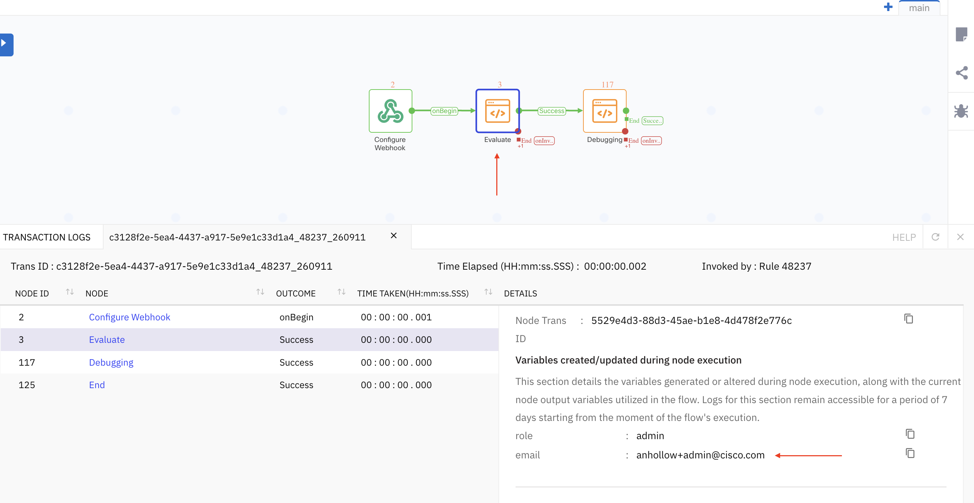Open the Configure Webhook log link
The width and height of the screenshot is (974, 503).
129,317
